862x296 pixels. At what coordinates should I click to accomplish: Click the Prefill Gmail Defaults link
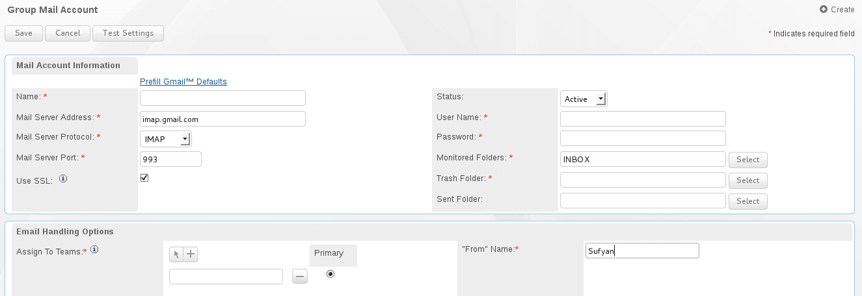click(183, 82)
